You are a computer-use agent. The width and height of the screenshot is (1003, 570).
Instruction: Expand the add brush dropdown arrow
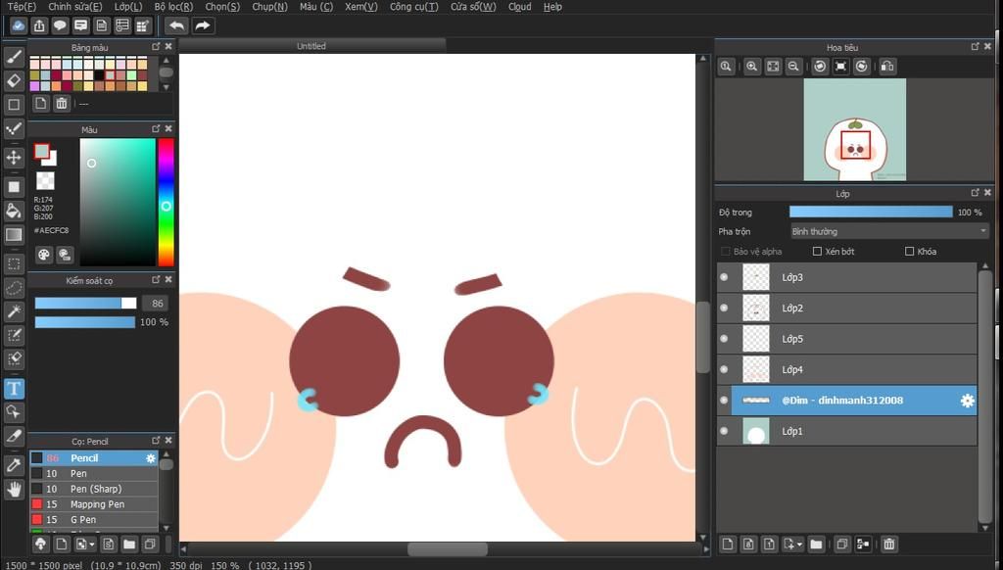tap(91, 545)
